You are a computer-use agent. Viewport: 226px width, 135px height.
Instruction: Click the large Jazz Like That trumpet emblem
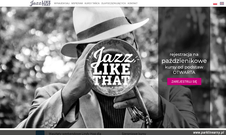113,67
